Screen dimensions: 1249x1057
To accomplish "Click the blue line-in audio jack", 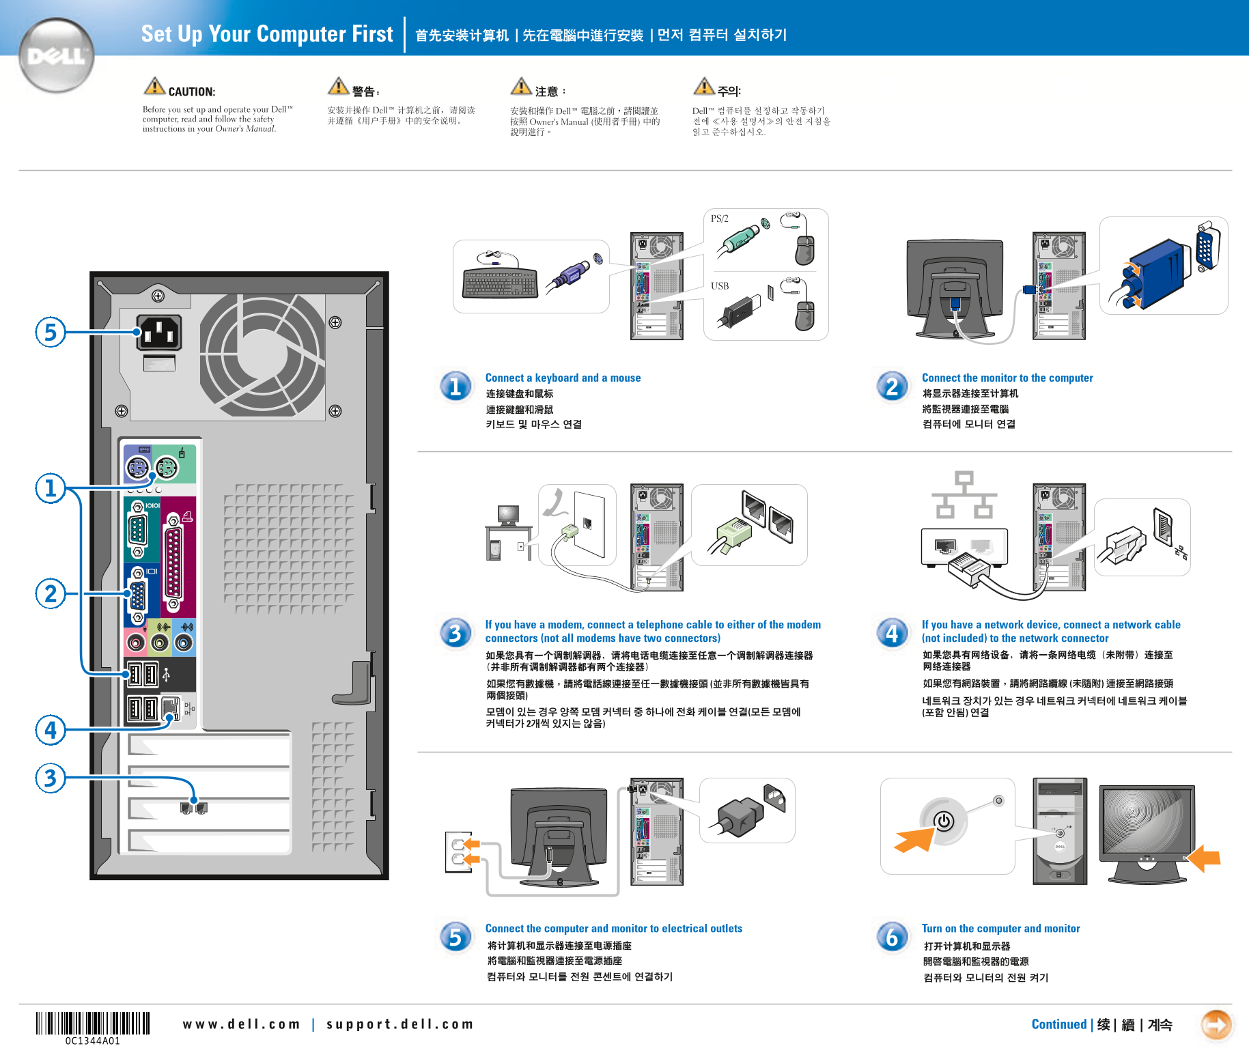I will click(x=184, y=643).
